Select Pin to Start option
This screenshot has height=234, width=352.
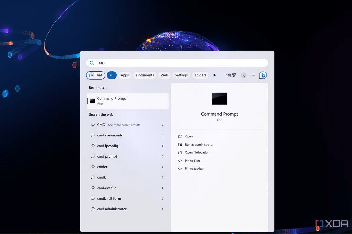193,161
